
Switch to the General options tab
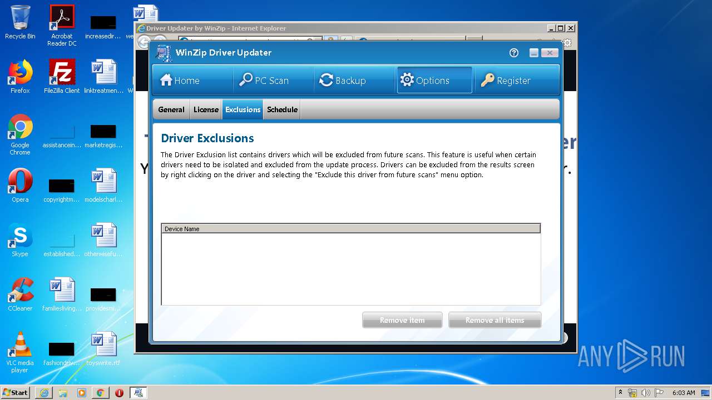[x=171, y=109]
